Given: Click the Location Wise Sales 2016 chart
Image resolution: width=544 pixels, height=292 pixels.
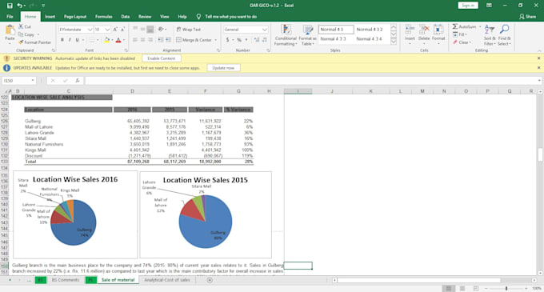Looking at the screenshot, I should pos(75,214).
